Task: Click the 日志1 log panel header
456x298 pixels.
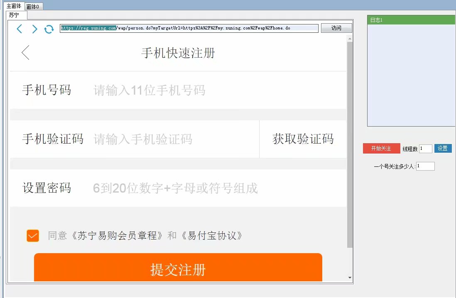Action: [411, 20]
